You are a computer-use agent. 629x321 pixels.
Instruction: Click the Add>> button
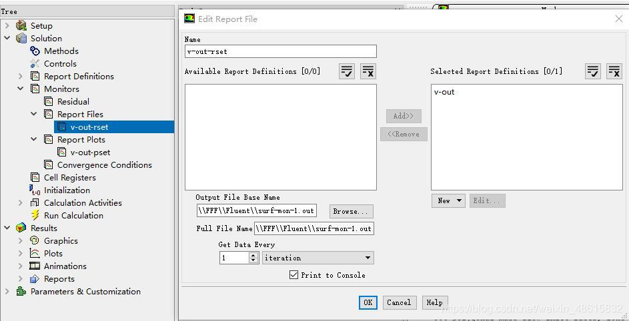pyautogui.click(x=404, y=116)
